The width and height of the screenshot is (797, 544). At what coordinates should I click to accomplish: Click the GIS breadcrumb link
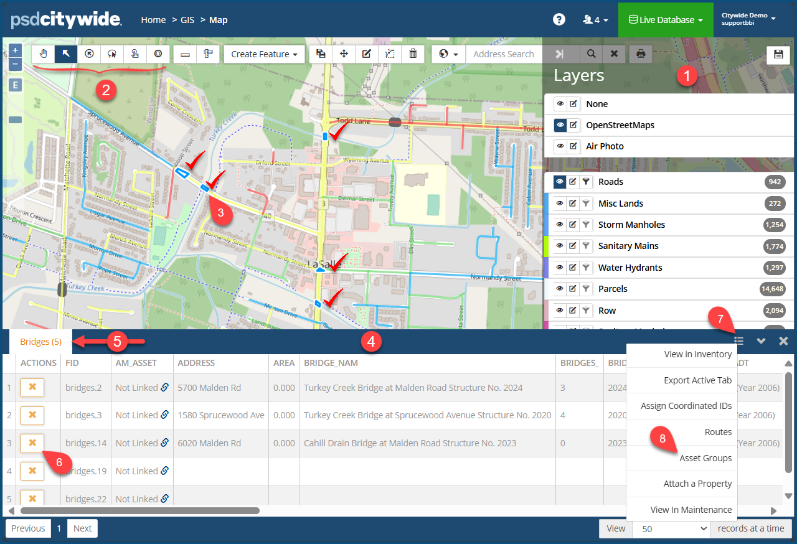[187, 20]
